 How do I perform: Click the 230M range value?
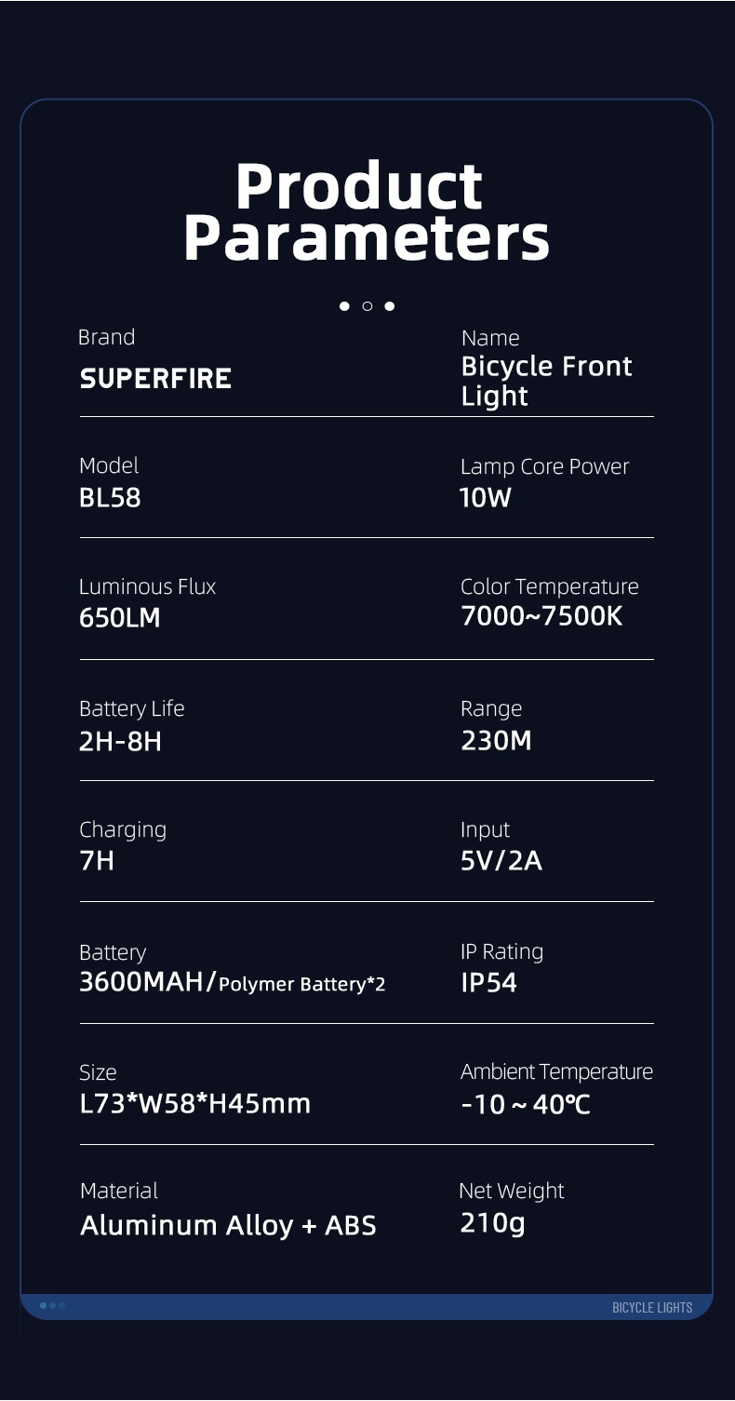pos(496,741)
